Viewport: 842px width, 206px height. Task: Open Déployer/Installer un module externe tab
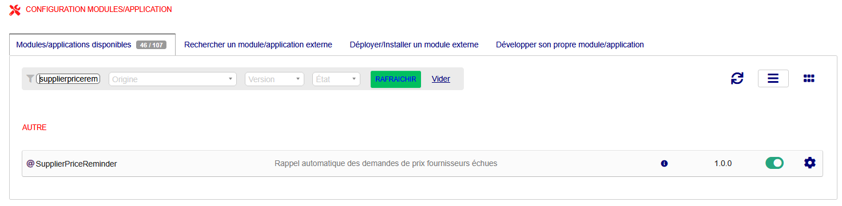(x=414, y=45)
